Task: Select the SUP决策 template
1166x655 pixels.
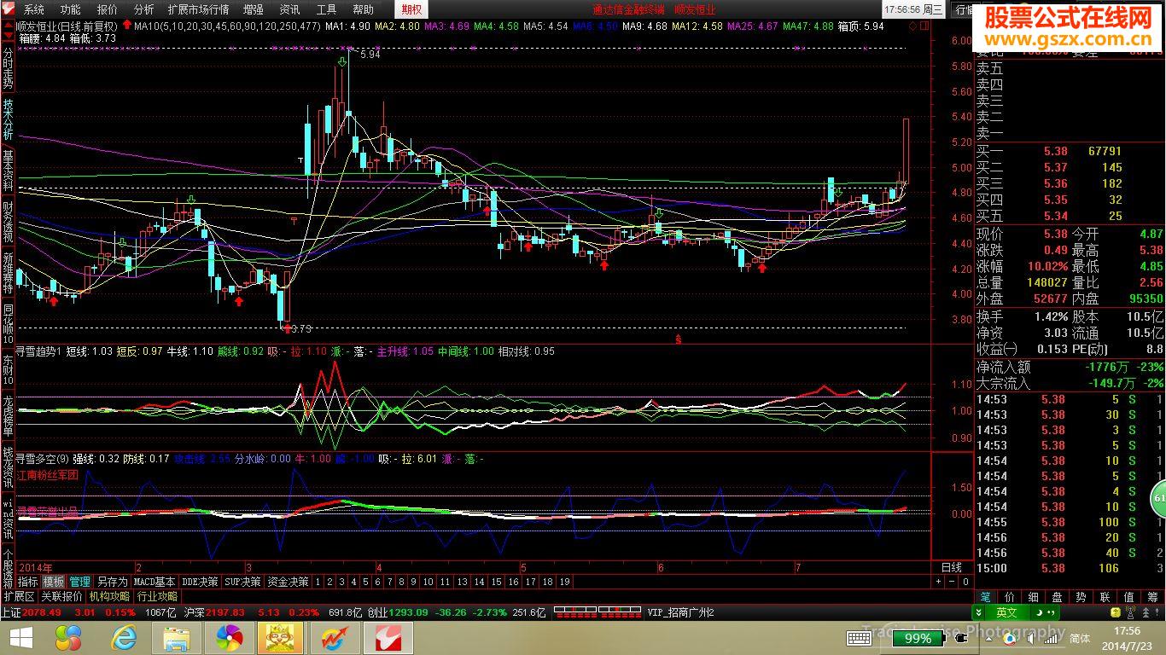Action: click(242, 582)
